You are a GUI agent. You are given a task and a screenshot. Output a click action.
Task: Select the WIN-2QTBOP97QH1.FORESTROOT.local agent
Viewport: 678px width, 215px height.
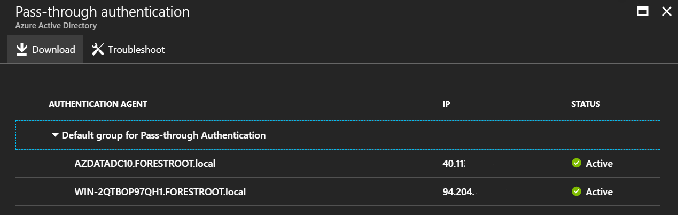160,191
